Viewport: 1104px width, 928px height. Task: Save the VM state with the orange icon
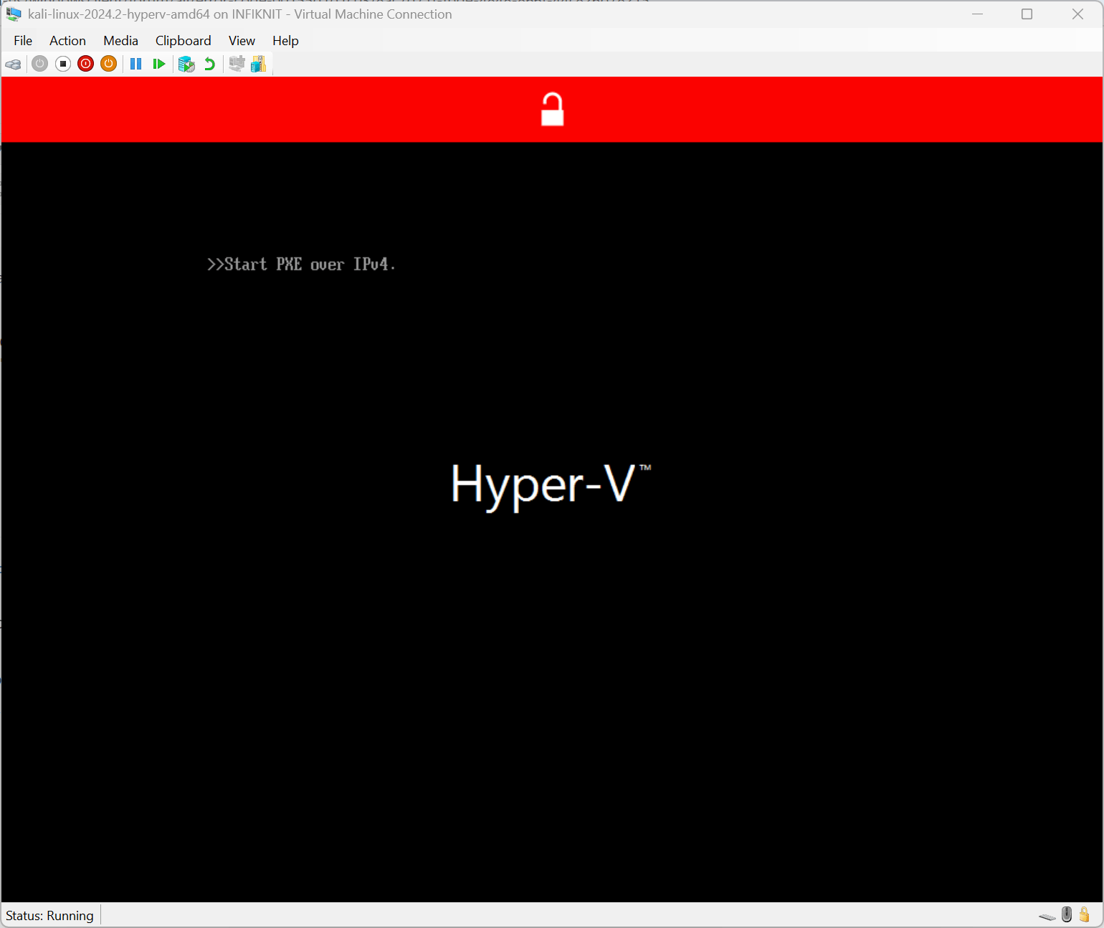[109, 64]
